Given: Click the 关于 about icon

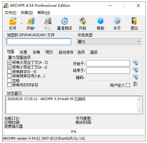Looking at the screenshot, I should [117, 21].
